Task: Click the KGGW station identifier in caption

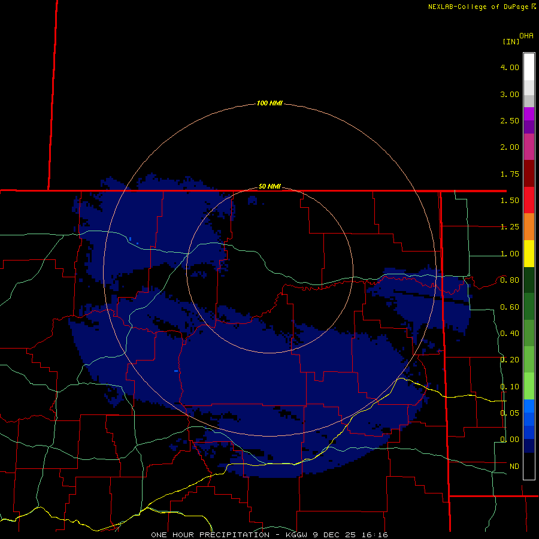Action: [x=296, y=535]
